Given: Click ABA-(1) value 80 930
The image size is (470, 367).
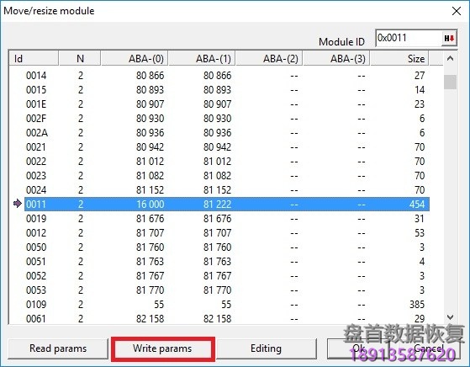Looking at the screenshot, I should tap(217, 118).
